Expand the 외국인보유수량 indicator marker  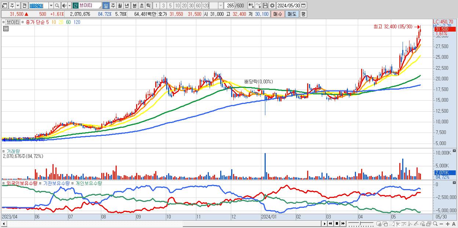coord(4,183)
